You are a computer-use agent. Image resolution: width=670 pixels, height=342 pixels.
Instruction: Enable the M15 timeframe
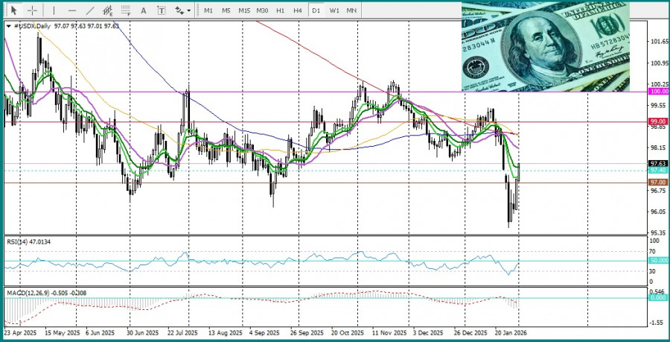(244, 10)
